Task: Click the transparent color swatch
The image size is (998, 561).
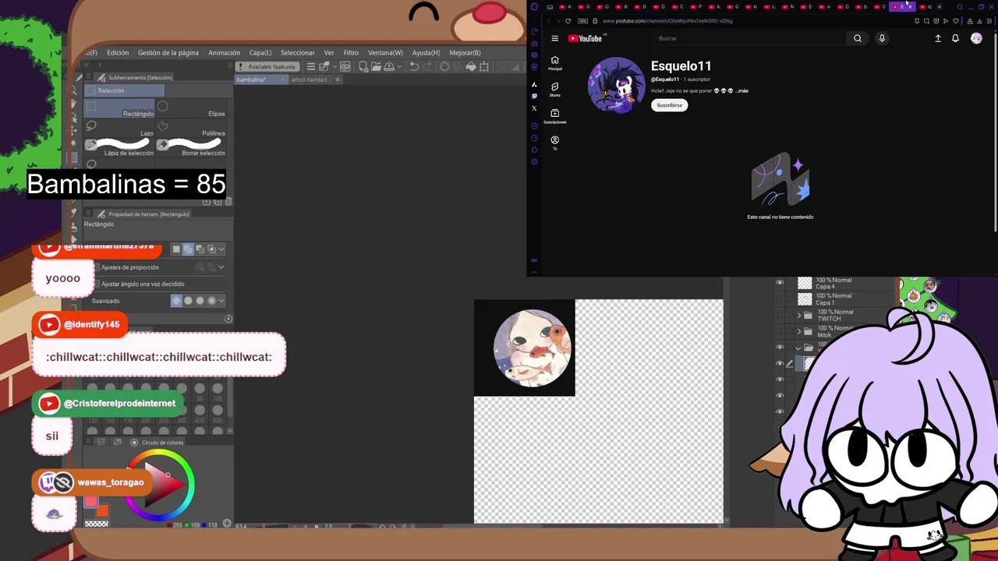Action: (97, 524)
